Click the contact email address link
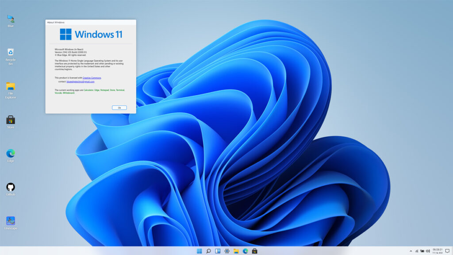Image resolution: width=453 pixels, height=255 pixels. pyautogui.click(x=81, y=81)
